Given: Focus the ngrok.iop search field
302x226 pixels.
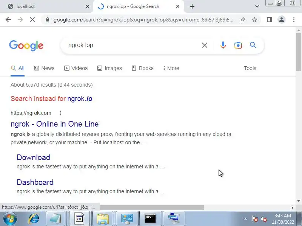Looking at the screenshot, I should point(133,45).
